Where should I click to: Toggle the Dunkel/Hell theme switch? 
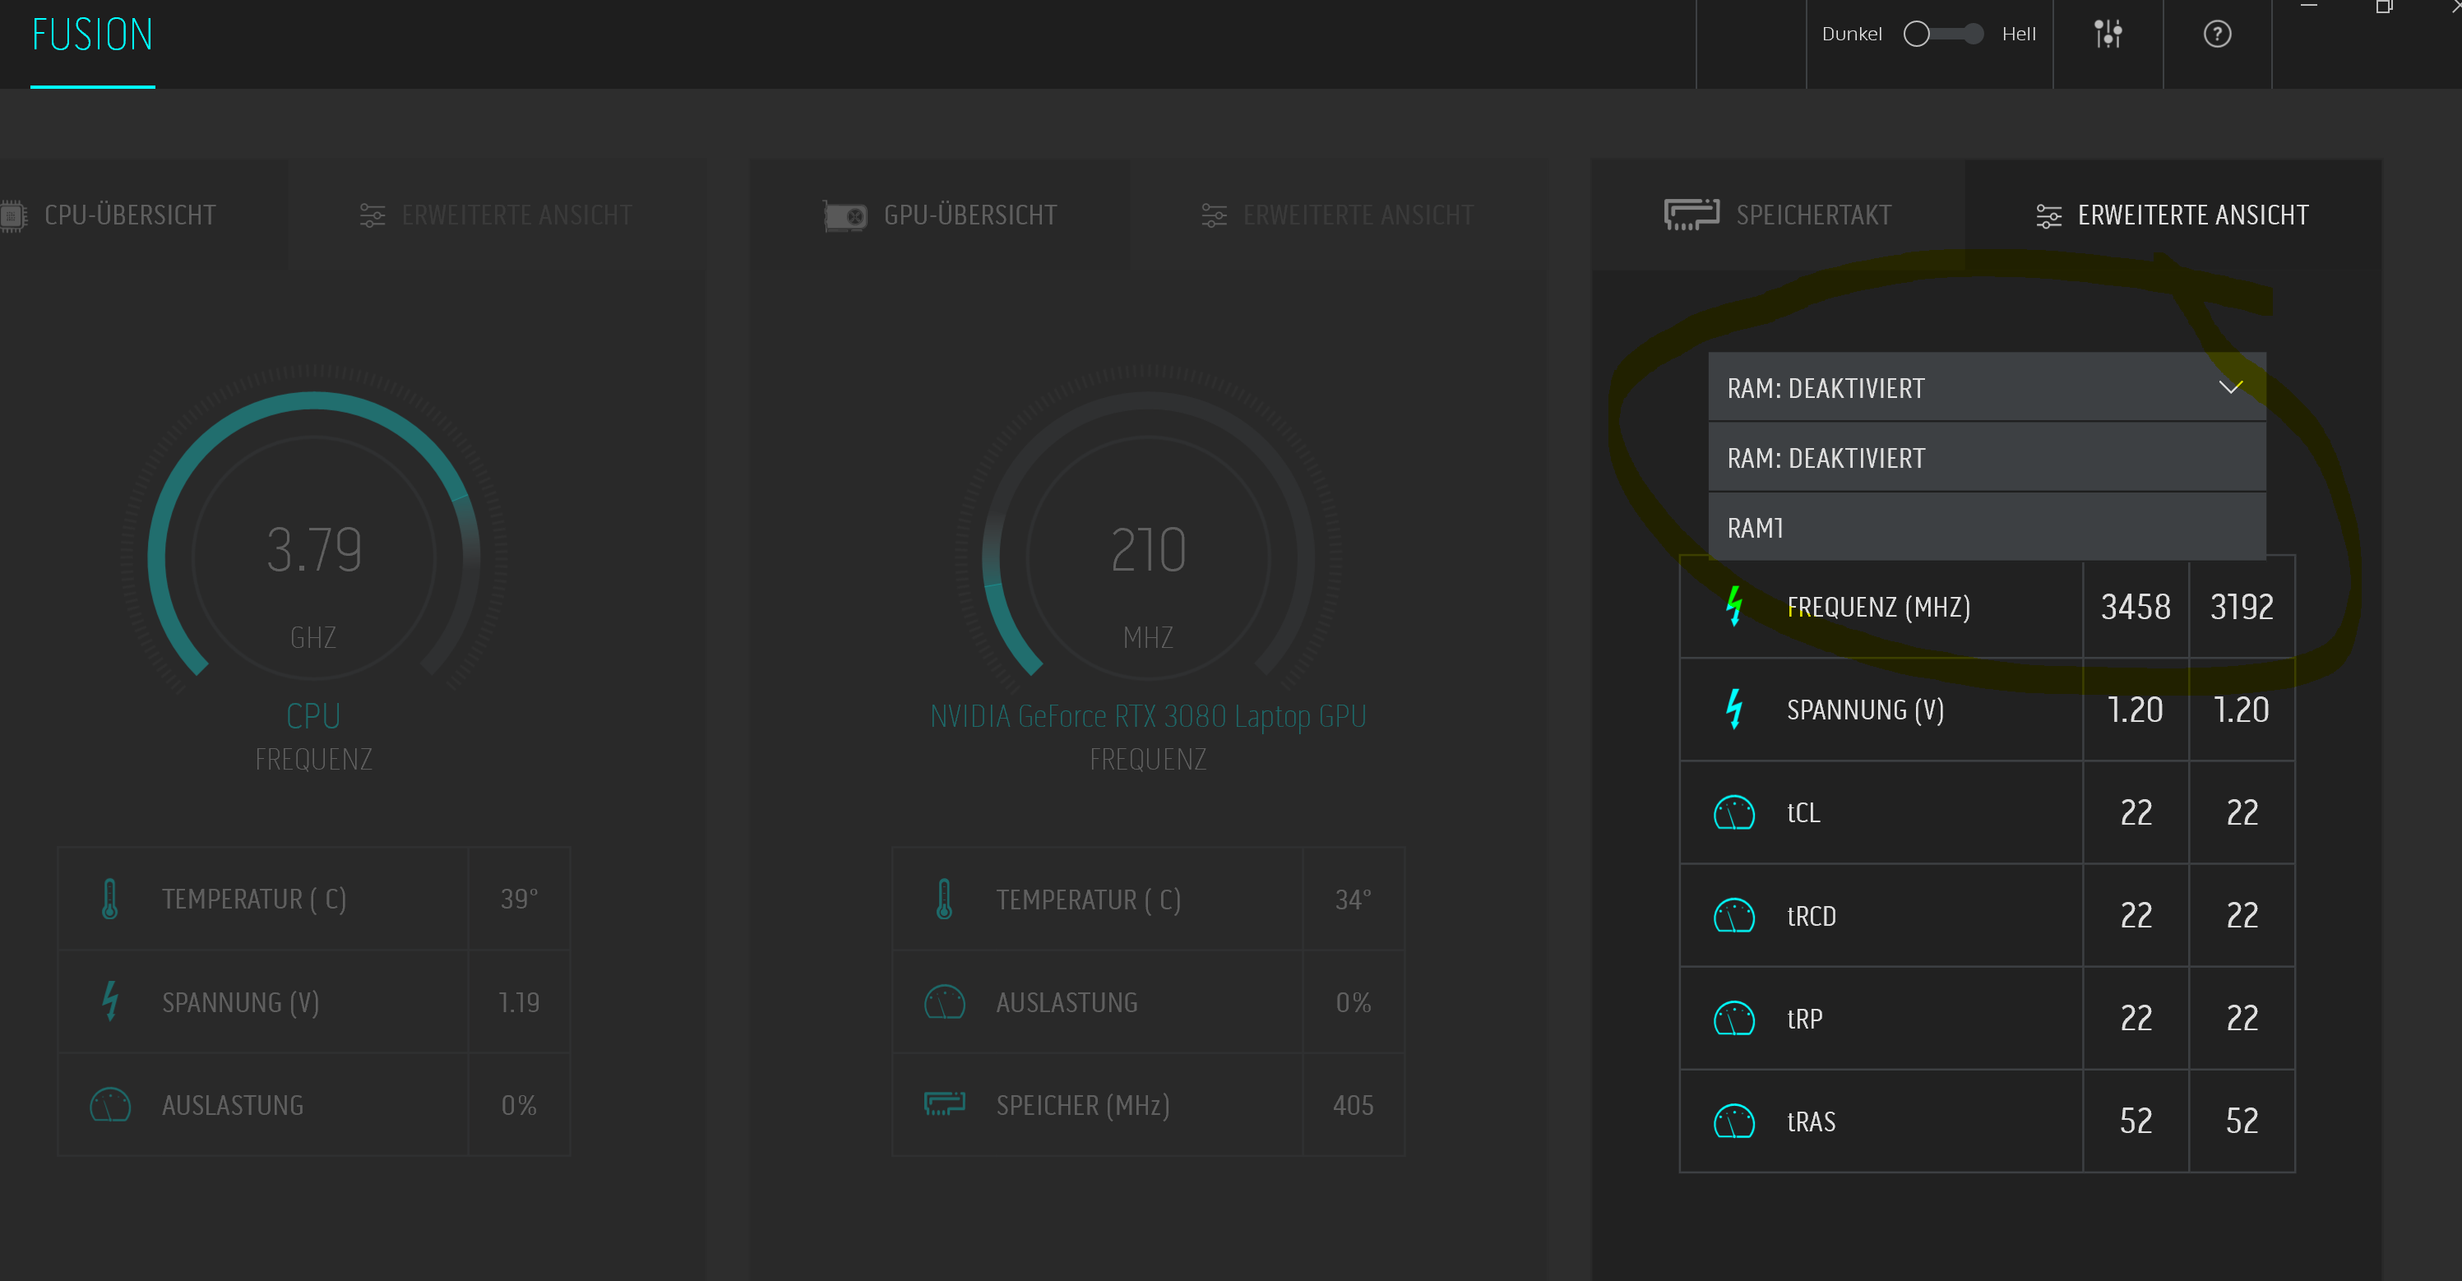click(x=1943, y=35)
